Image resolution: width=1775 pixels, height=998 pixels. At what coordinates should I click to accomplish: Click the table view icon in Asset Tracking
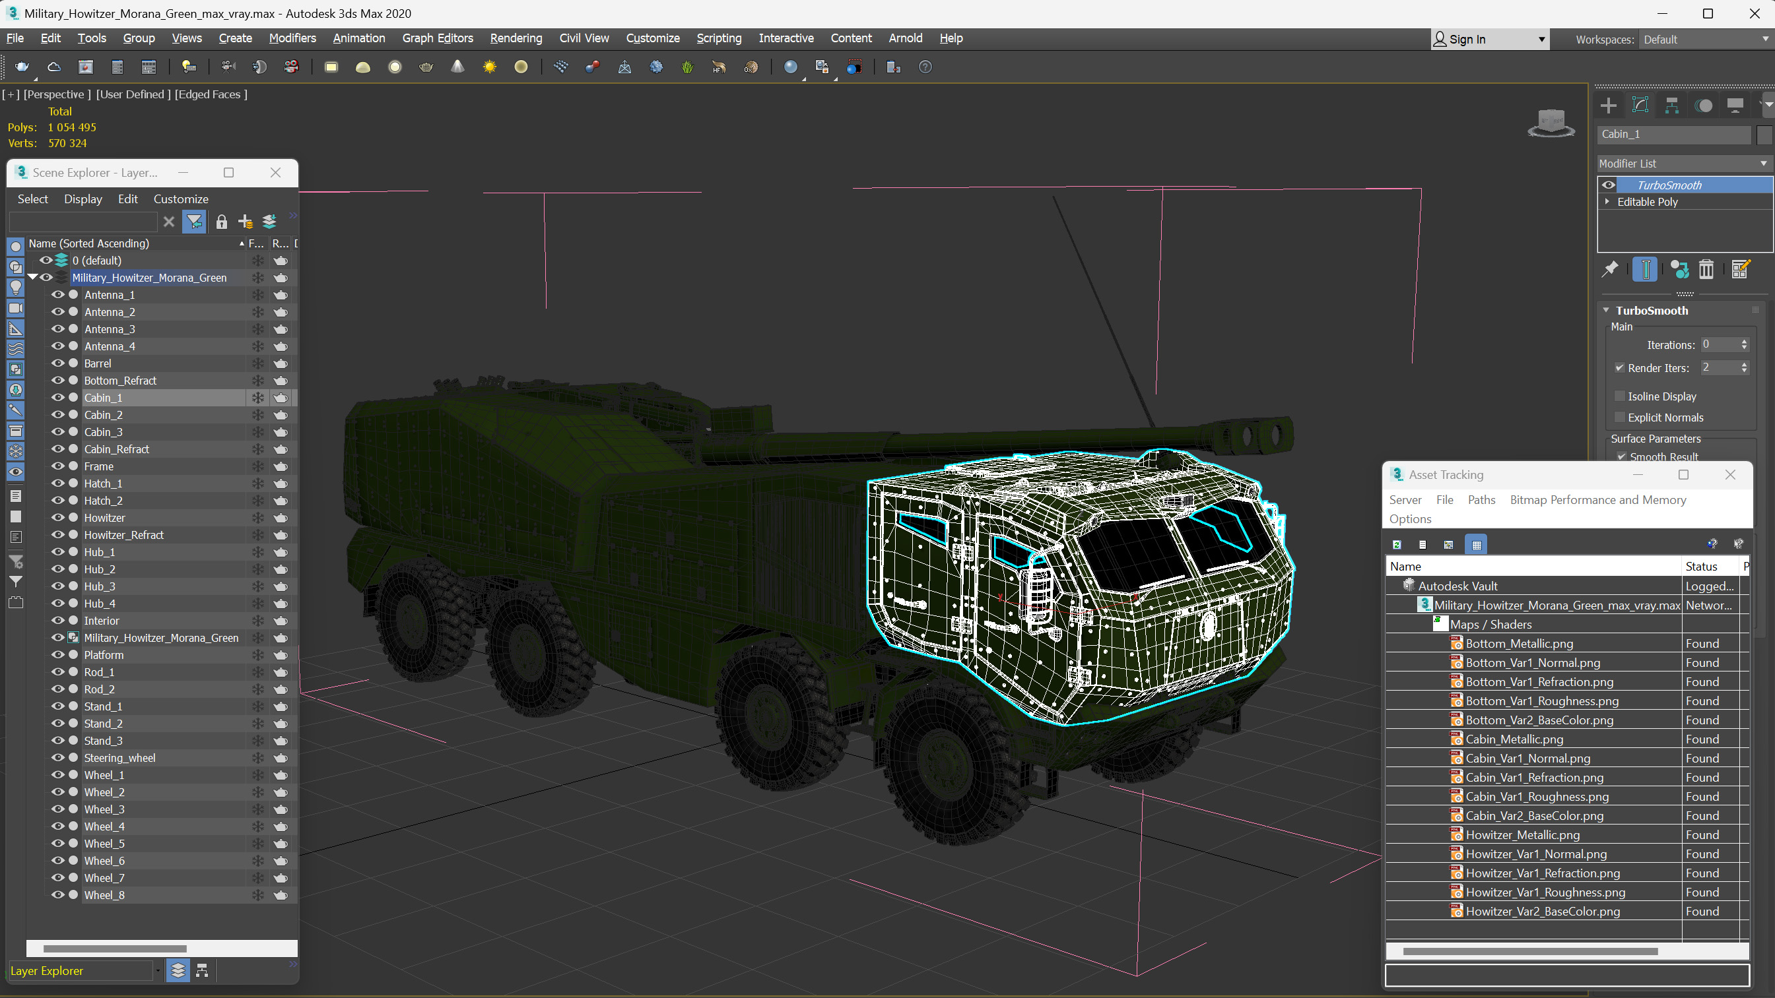click(x=1476, y=544)
